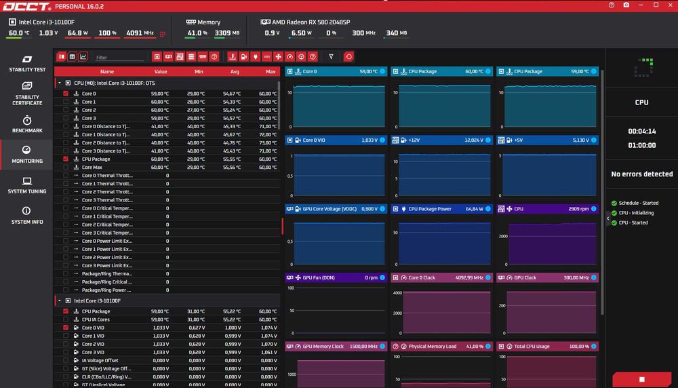Toggle the clock frequency sensor type filter
This screenshot has height=388, width=678.
[290, 57]
